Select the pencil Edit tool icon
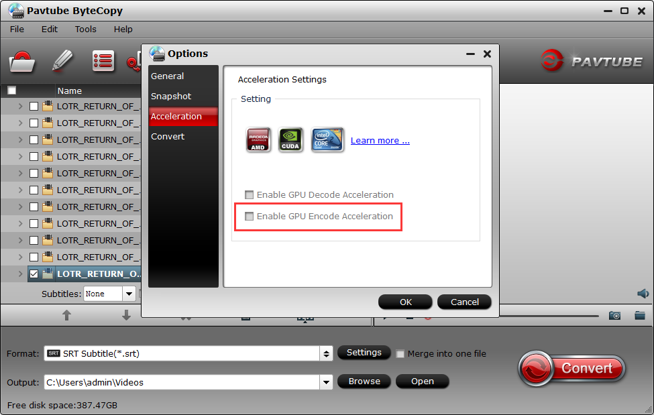This screenshot has width=654, height=415. (62, 61)
